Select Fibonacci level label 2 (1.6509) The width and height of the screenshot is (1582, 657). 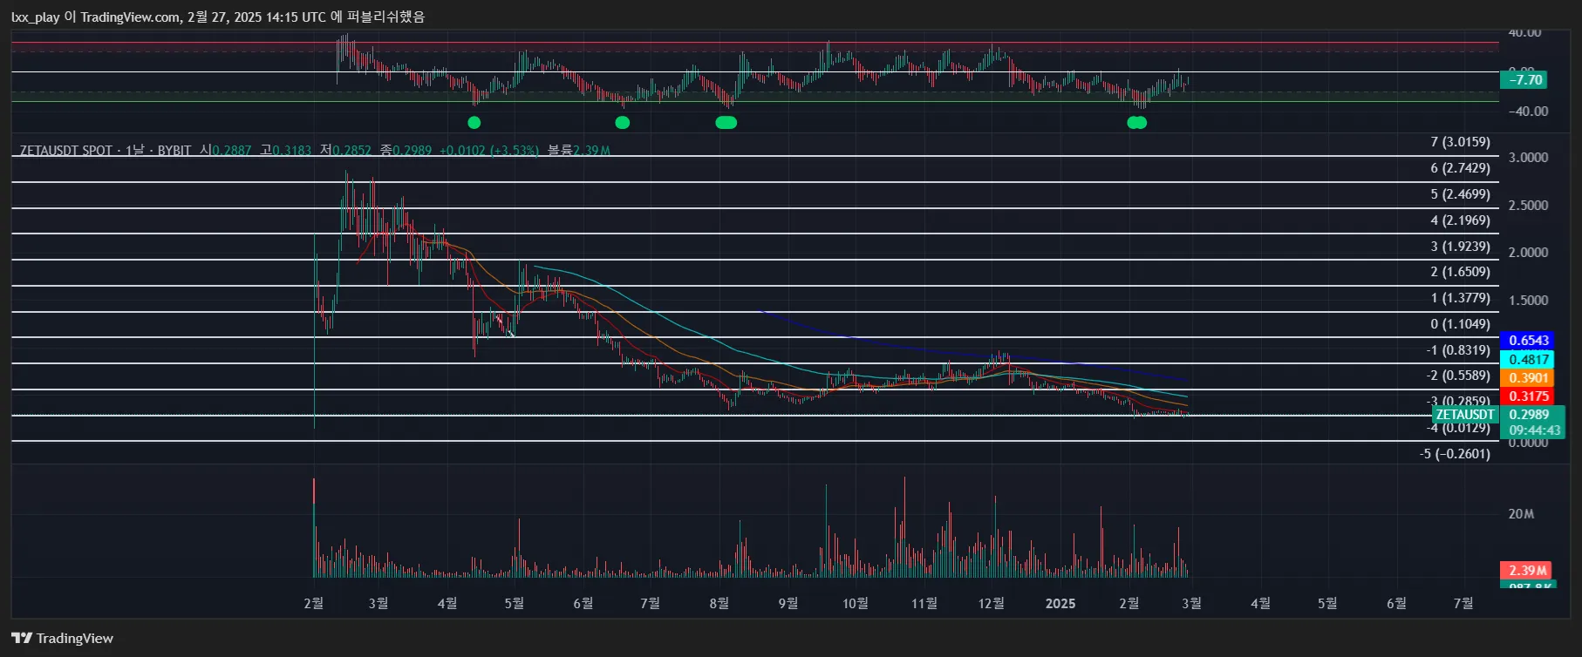coord(1460,272)
